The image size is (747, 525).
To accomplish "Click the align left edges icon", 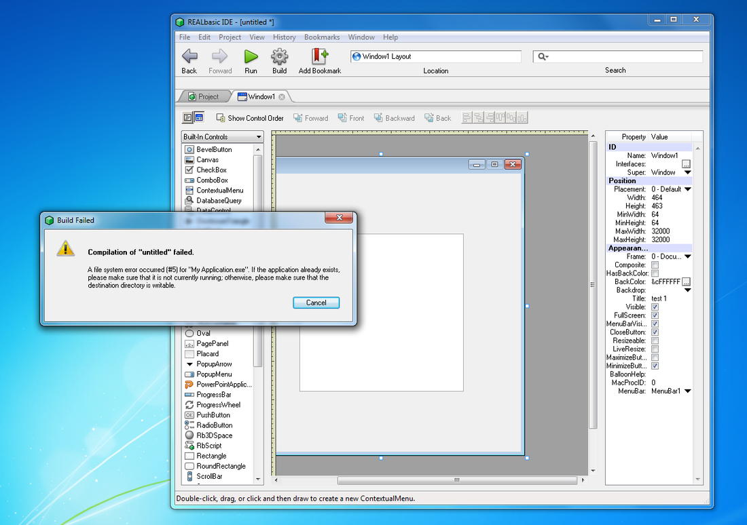I will (x=467, y=117).
